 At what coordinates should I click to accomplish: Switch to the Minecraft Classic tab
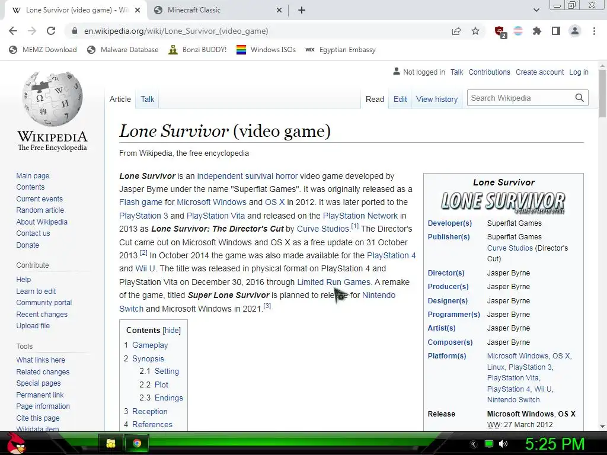[218, 10]
